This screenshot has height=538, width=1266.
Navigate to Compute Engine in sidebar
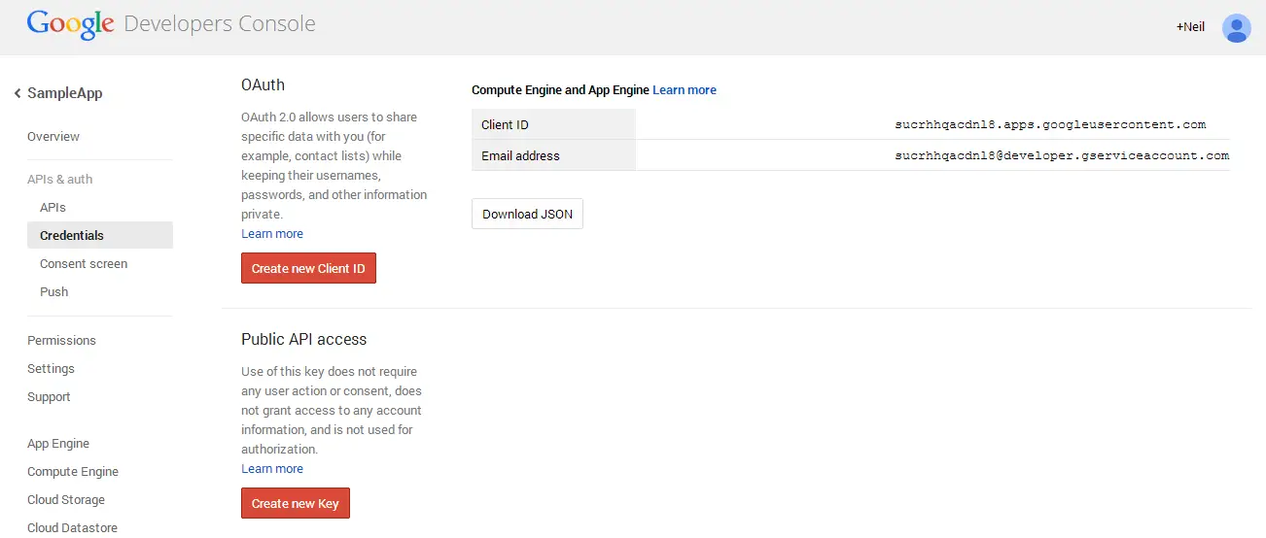point(73,472)
